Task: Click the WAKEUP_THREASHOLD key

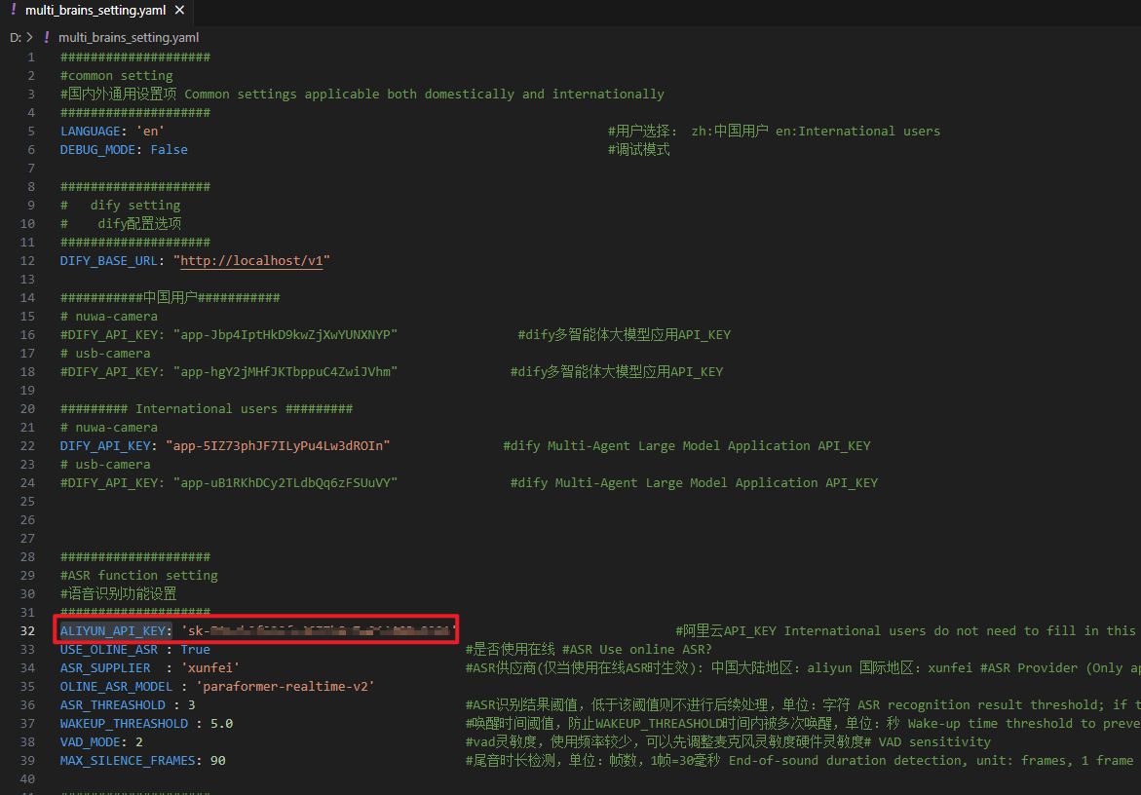Action: [x=124, y=724]
